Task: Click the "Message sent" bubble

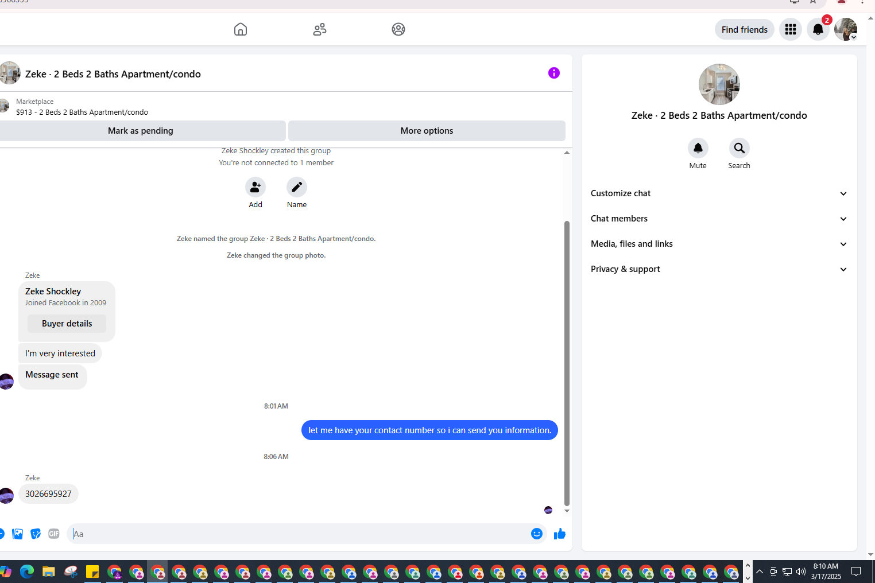Action: point(52,376)
